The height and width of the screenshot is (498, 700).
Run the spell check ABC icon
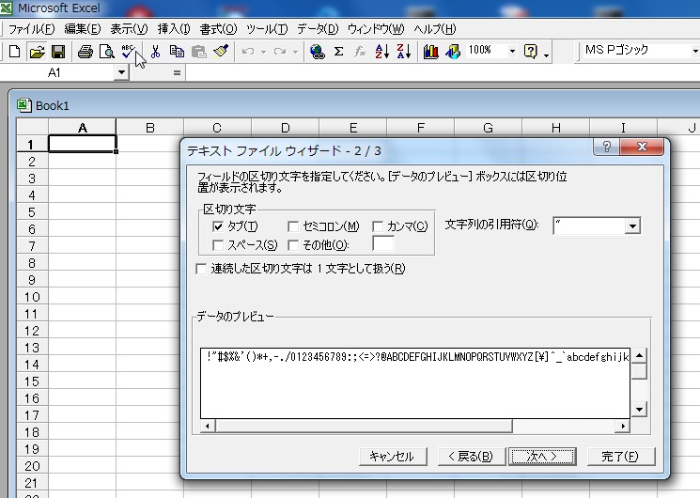[128, 52]
